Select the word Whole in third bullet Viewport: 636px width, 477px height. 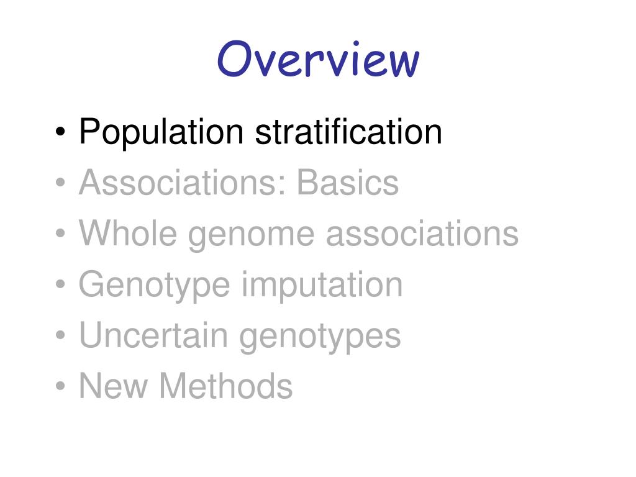pyautogui.click(x=128, y=233)
